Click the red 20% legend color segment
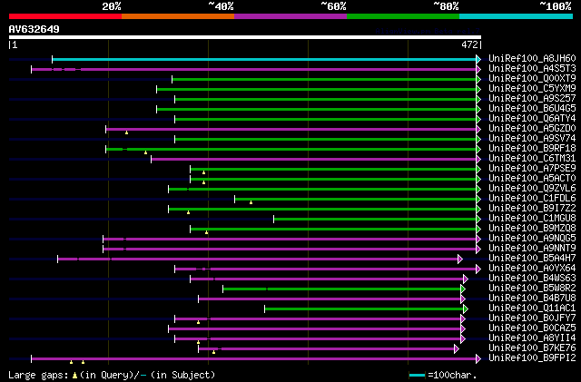 click(x=65, y=16)
